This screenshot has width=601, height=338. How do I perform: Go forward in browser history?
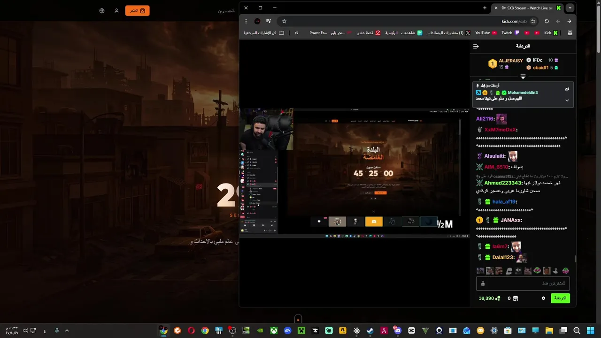tap(558, 21)
